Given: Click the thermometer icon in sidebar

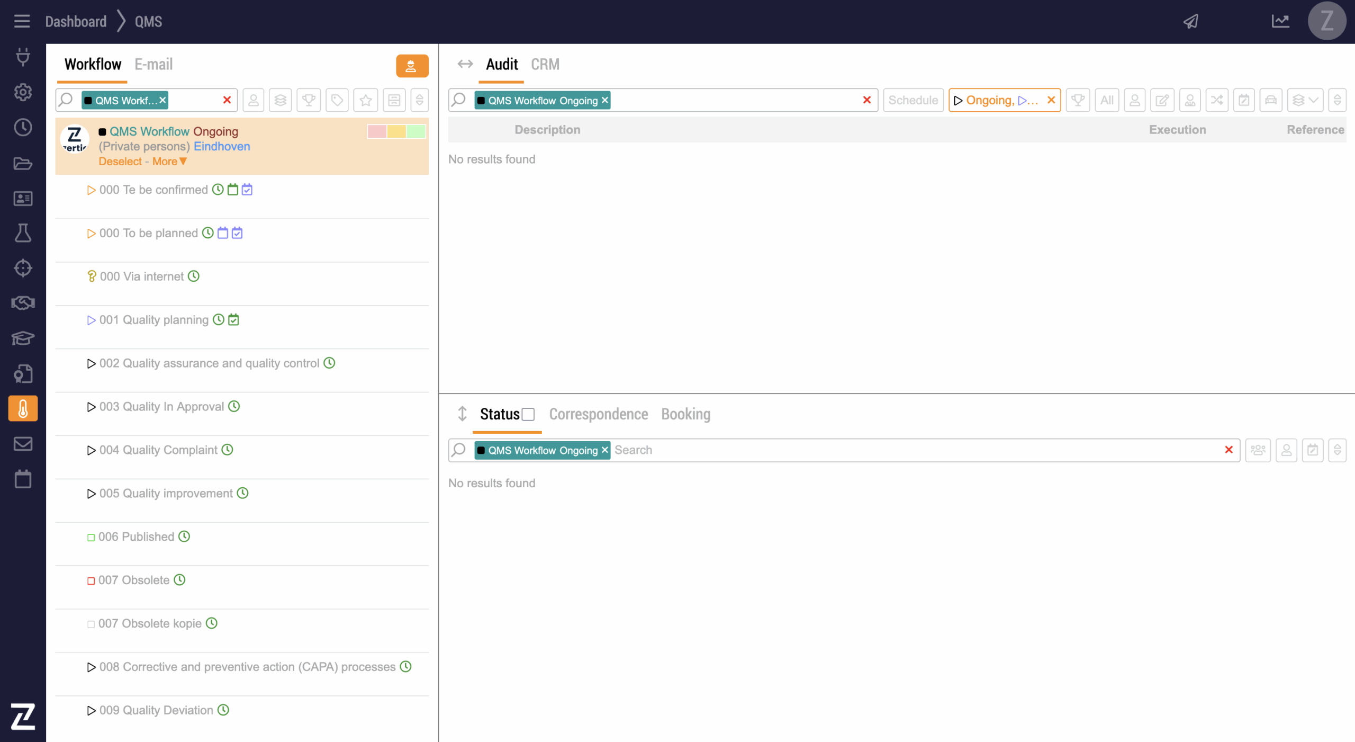Looking at the screenshot, I should 23,408.
